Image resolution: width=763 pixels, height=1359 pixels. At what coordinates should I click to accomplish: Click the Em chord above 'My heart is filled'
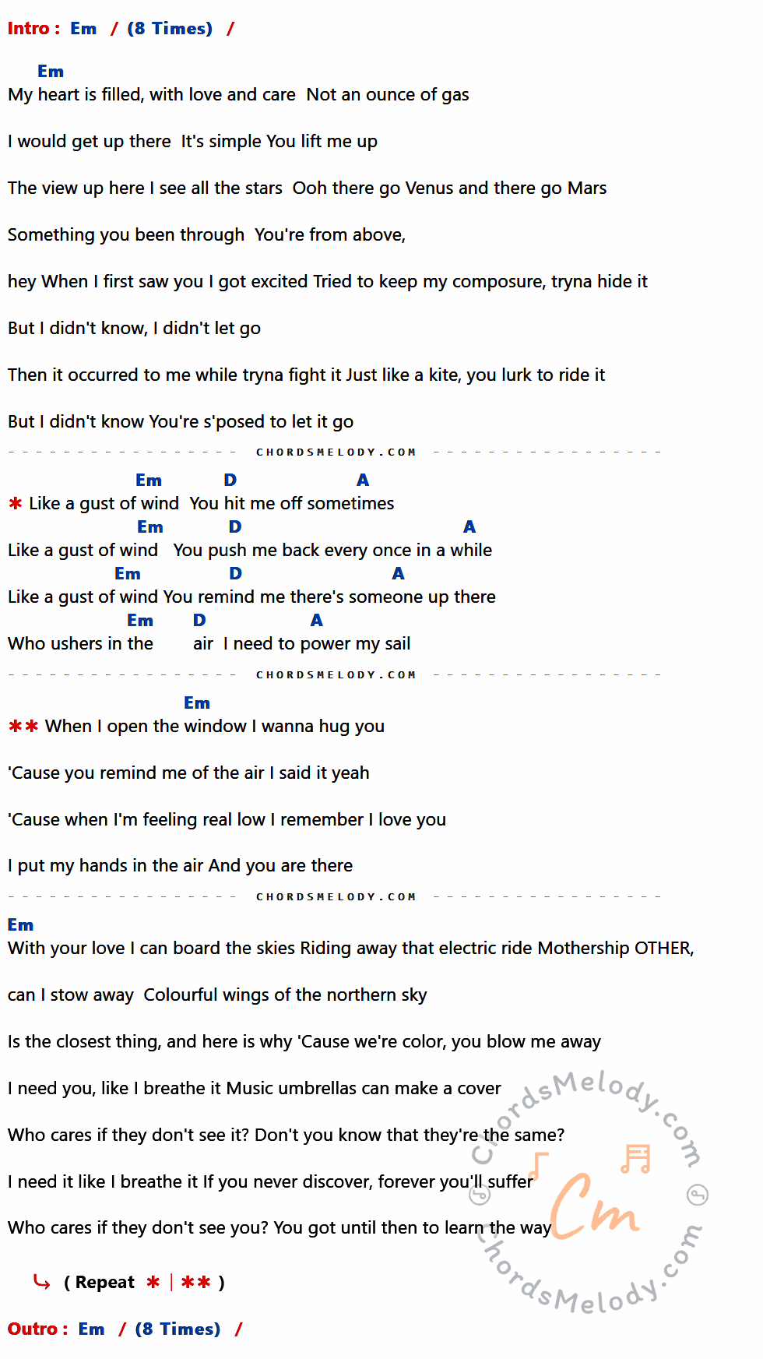pyautogui.click(x=51, y=72)
